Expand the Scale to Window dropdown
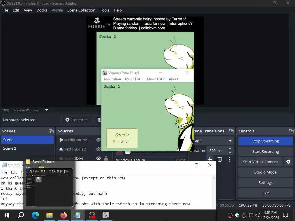This screenshot has width=295, height=221. 46,110
